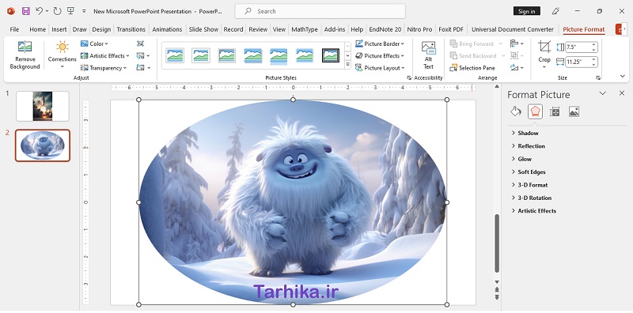Screen dimensions: 633x313
Task: Select the Crop tool icon
Action: click(544, 47)
